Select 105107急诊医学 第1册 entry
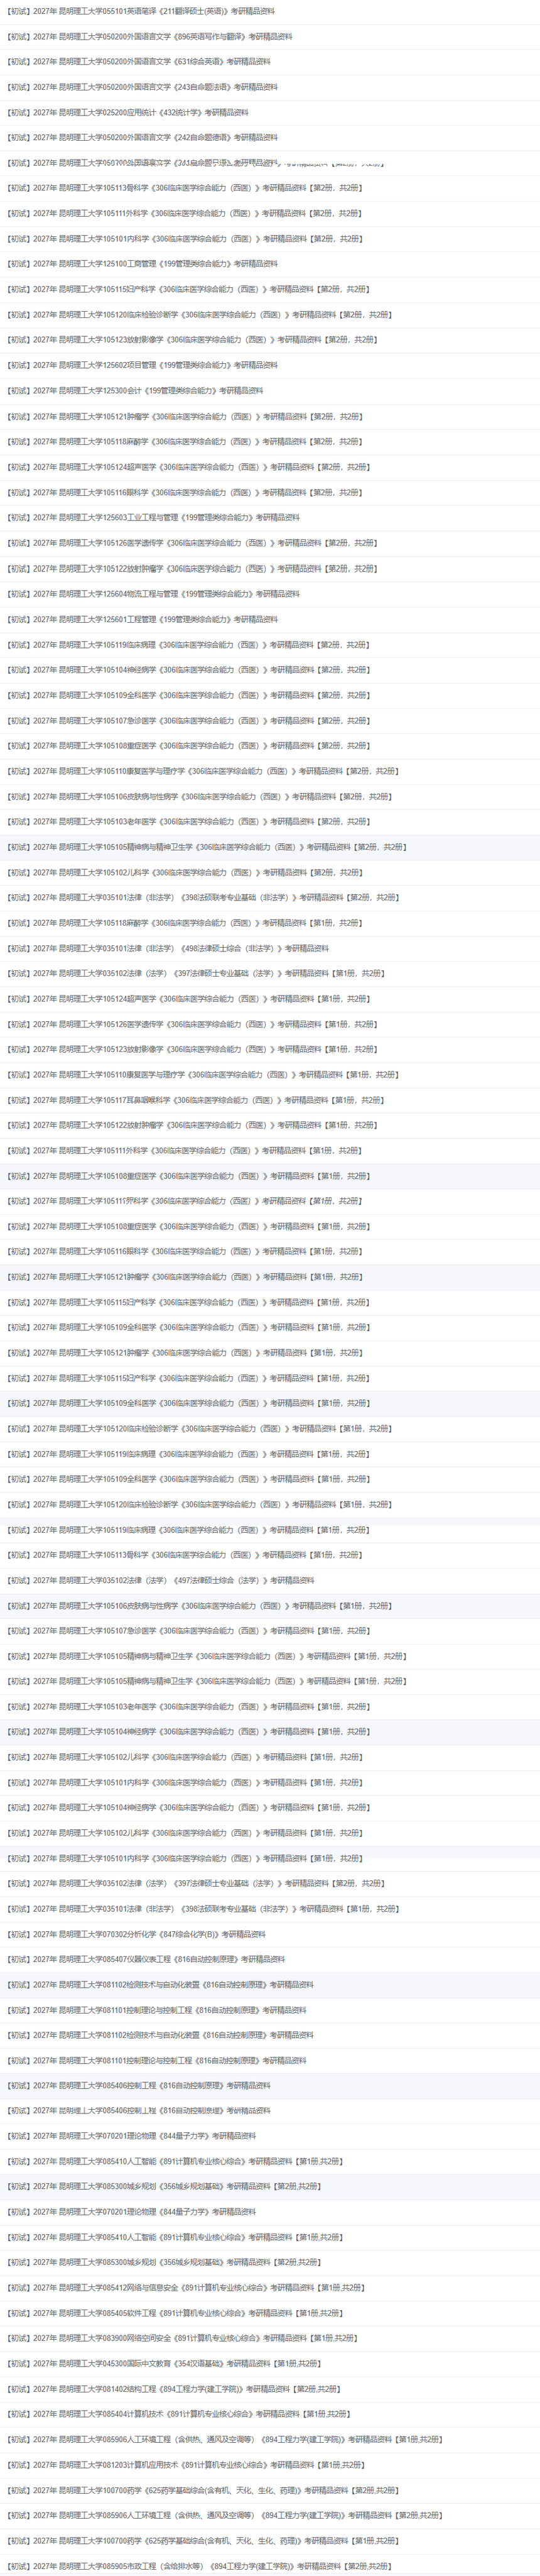This screenshot has height=2576, width=540. click(x=189, y=1631)
